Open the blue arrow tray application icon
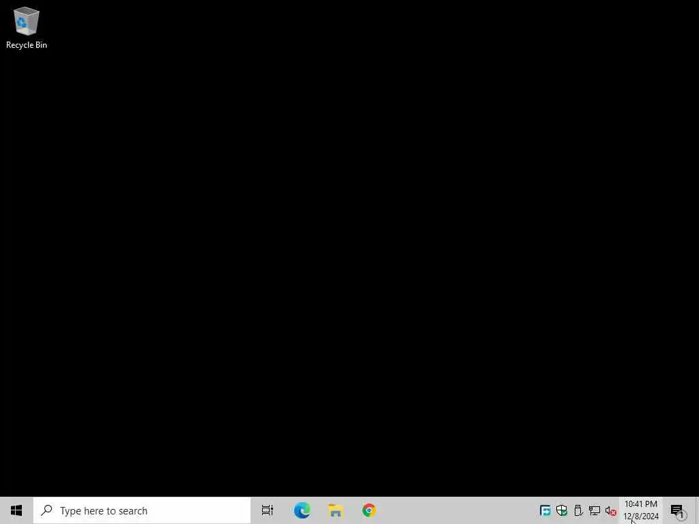Image resolution: width=699 pixels, height=524 pixels. tap(545, 510)
